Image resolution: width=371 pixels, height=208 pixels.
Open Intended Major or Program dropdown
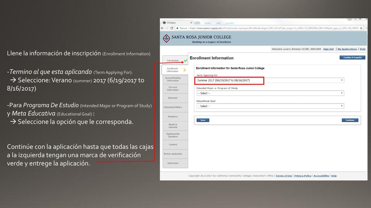(270, 93)
